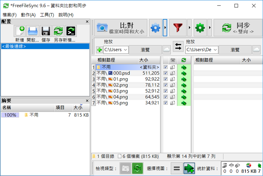Sort right list by 相對路徑 header
This screenshot has width=263, height=176.
217,60
